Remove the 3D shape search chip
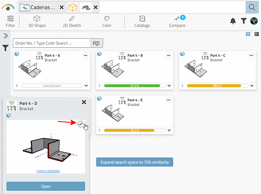Viewport: 261px width, 194px height. (x=96, y=7)
